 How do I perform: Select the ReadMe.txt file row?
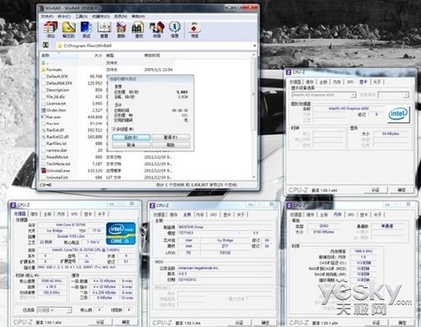(x=108, y=157)
